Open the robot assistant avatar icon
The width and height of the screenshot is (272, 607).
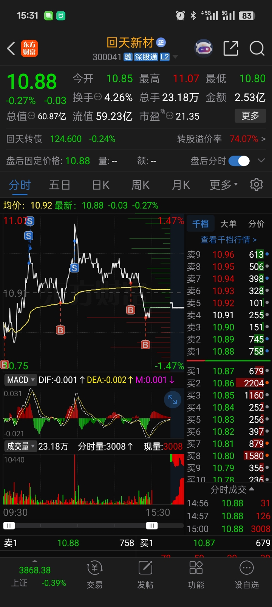click(x=204, y=48)
